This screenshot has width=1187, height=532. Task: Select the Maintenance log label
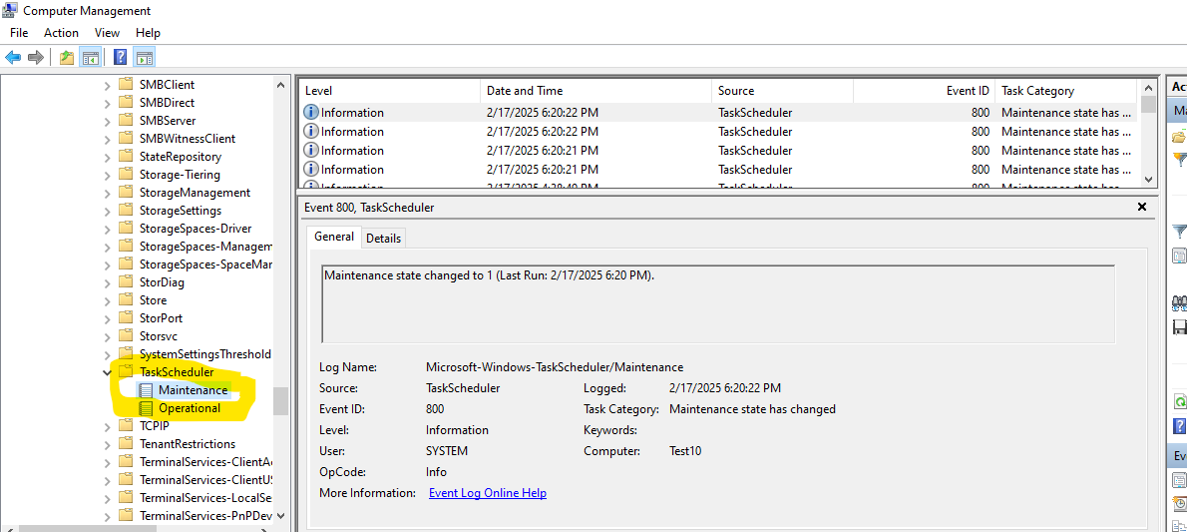pos(194,390)
